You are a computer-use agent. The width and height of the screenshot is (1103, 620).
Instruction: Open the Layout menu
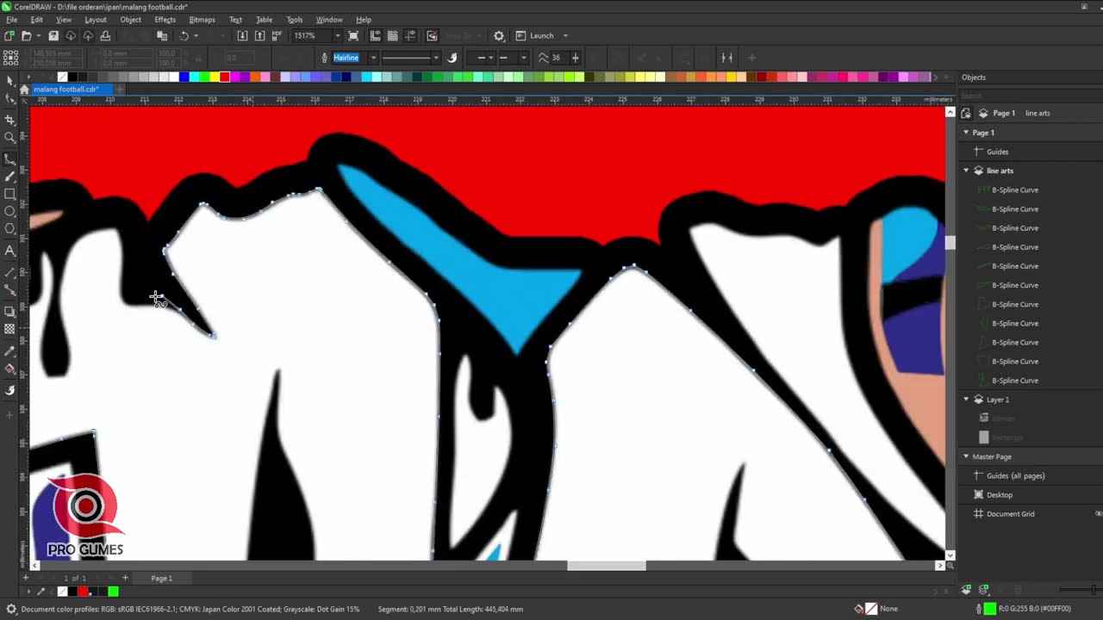96,20
